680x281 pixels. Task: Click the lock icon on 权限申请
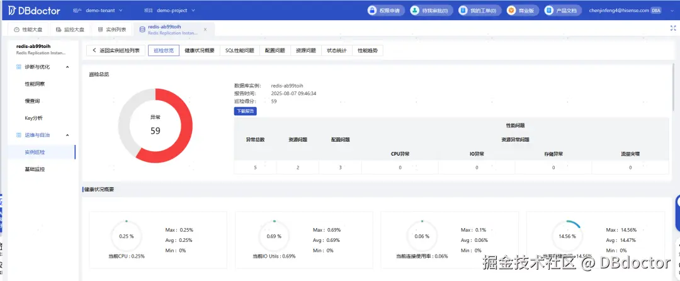372,11
